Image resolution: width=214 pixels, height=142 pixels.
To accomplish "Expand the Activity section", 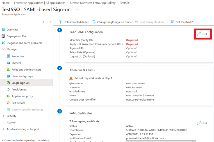I will (3, 122).
